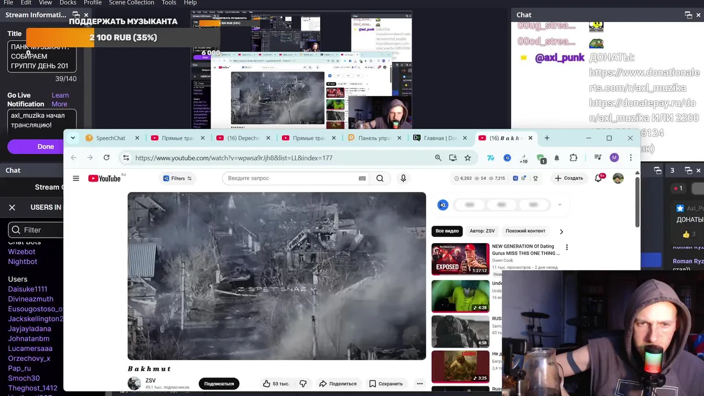
Task: Open the EXPOSED video thumbnail
Action: point(460,259)
